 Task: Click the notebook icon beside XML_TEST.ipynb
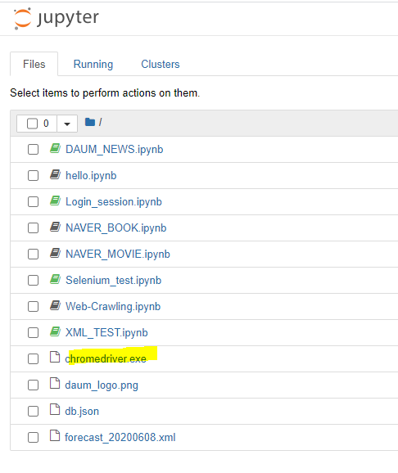click(55, 331)
